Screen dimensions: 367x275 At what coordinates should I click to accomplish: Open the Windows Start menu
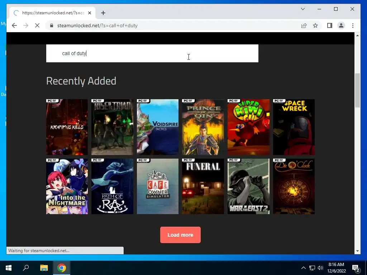9,268
